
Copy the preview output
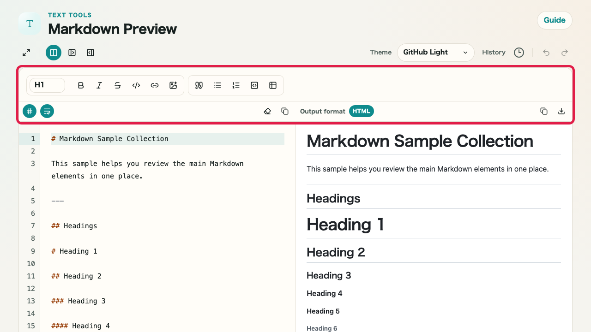pos(544,111)
